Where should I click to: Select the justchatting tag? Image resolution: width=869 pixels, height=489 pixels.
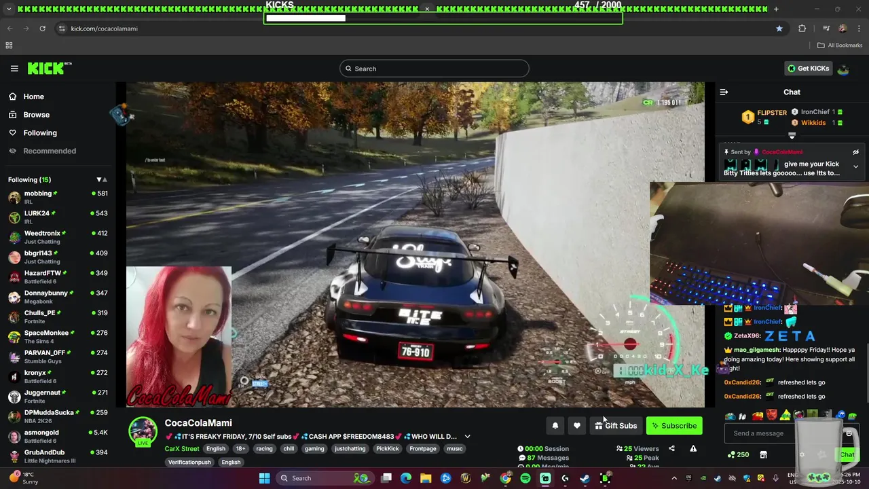coord(350,448)
